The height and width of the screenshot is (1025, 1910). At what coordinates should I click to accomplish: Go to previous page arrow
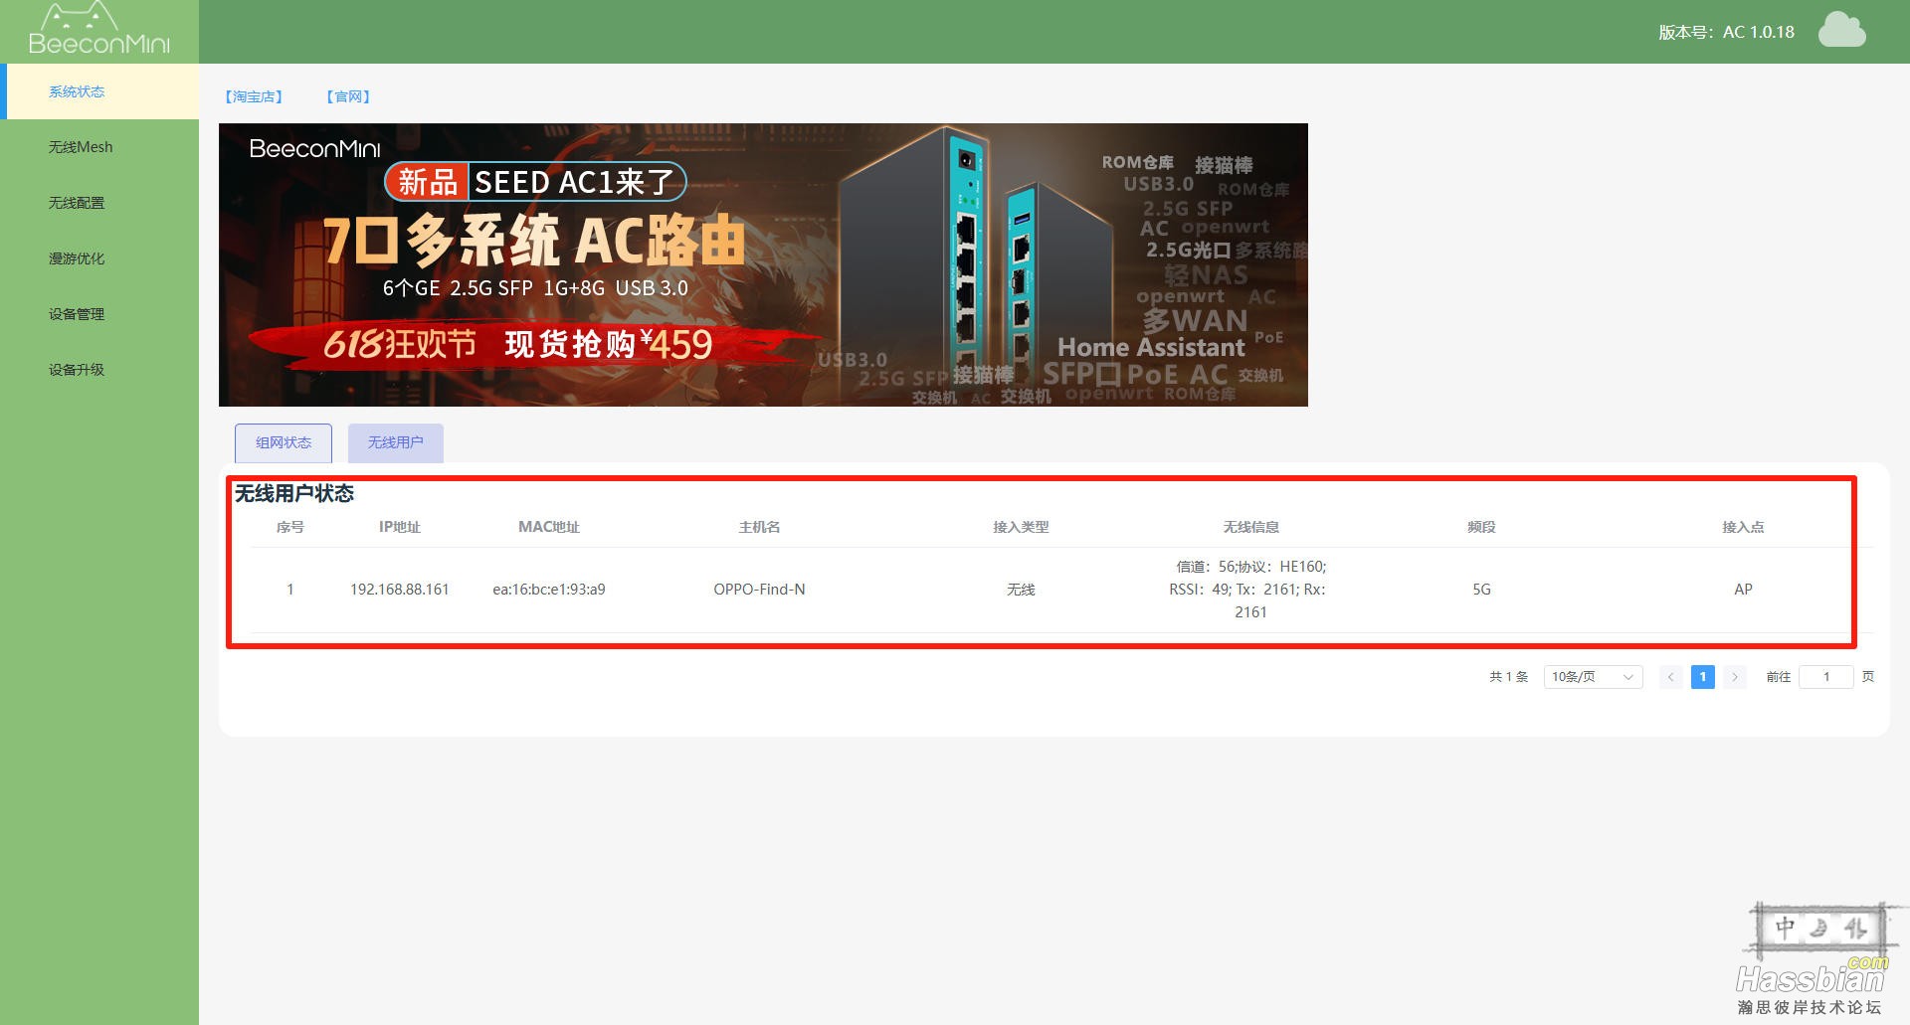tap(1671, 677)
